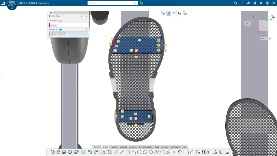Click the Redo arrow
The width and height of the screenshot is (277, 156).
pos(96,152)
